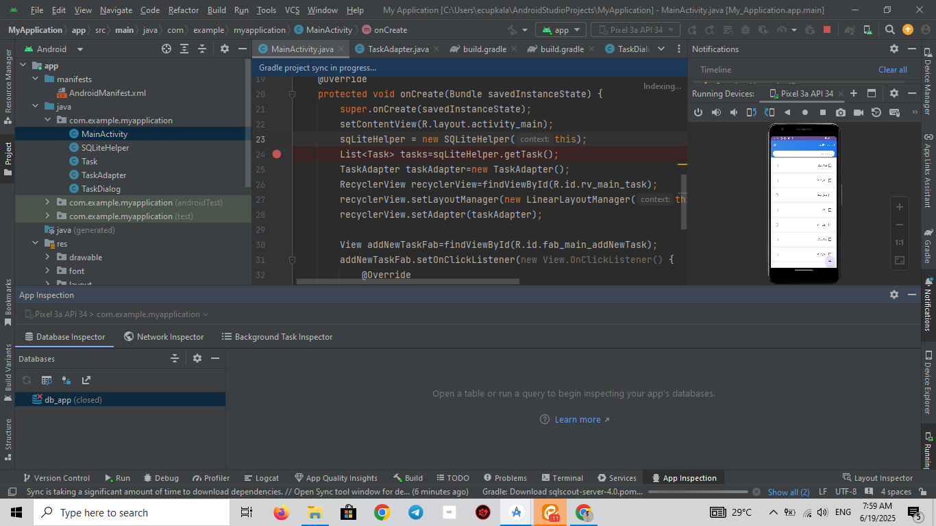Open the Refactor menu
This screenshot has height=526, width=936.
(x=183, y=10)
